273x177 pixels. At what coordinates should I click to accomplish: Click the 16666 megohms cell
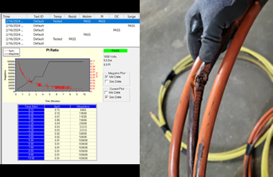[83, 120]
